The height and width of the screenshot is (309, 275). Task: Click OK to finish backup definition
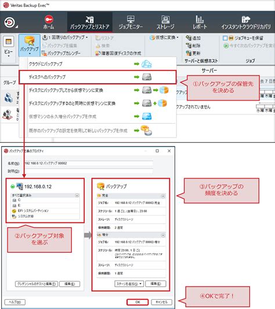pos(137,302)
